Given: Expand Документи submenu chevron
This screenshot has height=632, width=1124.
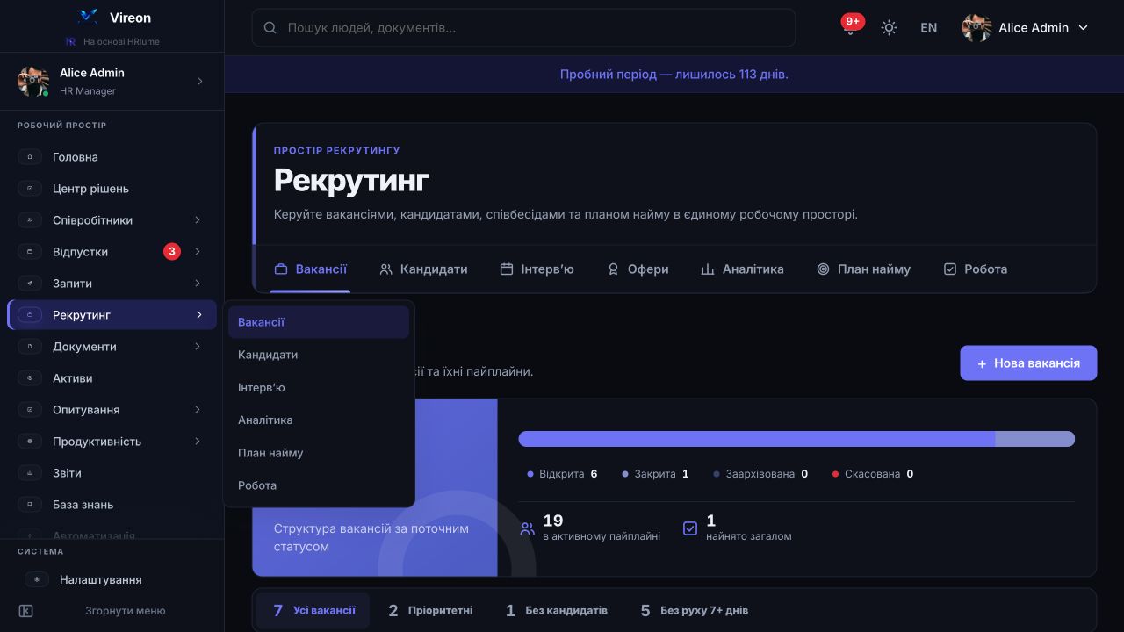Looking at the screenshot, I should point(198,347).
